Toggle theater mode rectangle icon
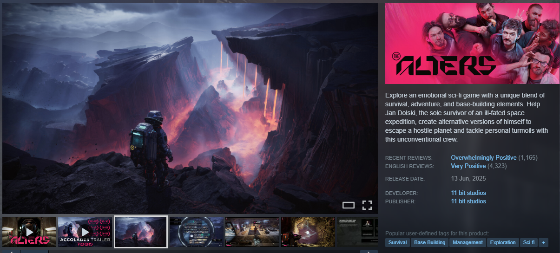This screenshot has width=560, height=253. point(348,205)
